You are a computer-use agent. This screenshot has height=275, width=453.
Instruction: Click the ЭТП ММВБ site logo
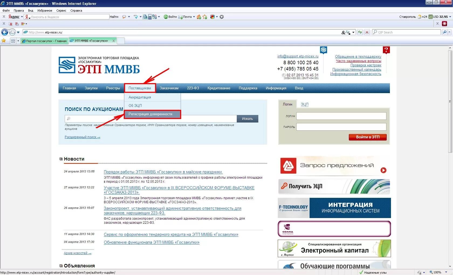tap(99, 65)
